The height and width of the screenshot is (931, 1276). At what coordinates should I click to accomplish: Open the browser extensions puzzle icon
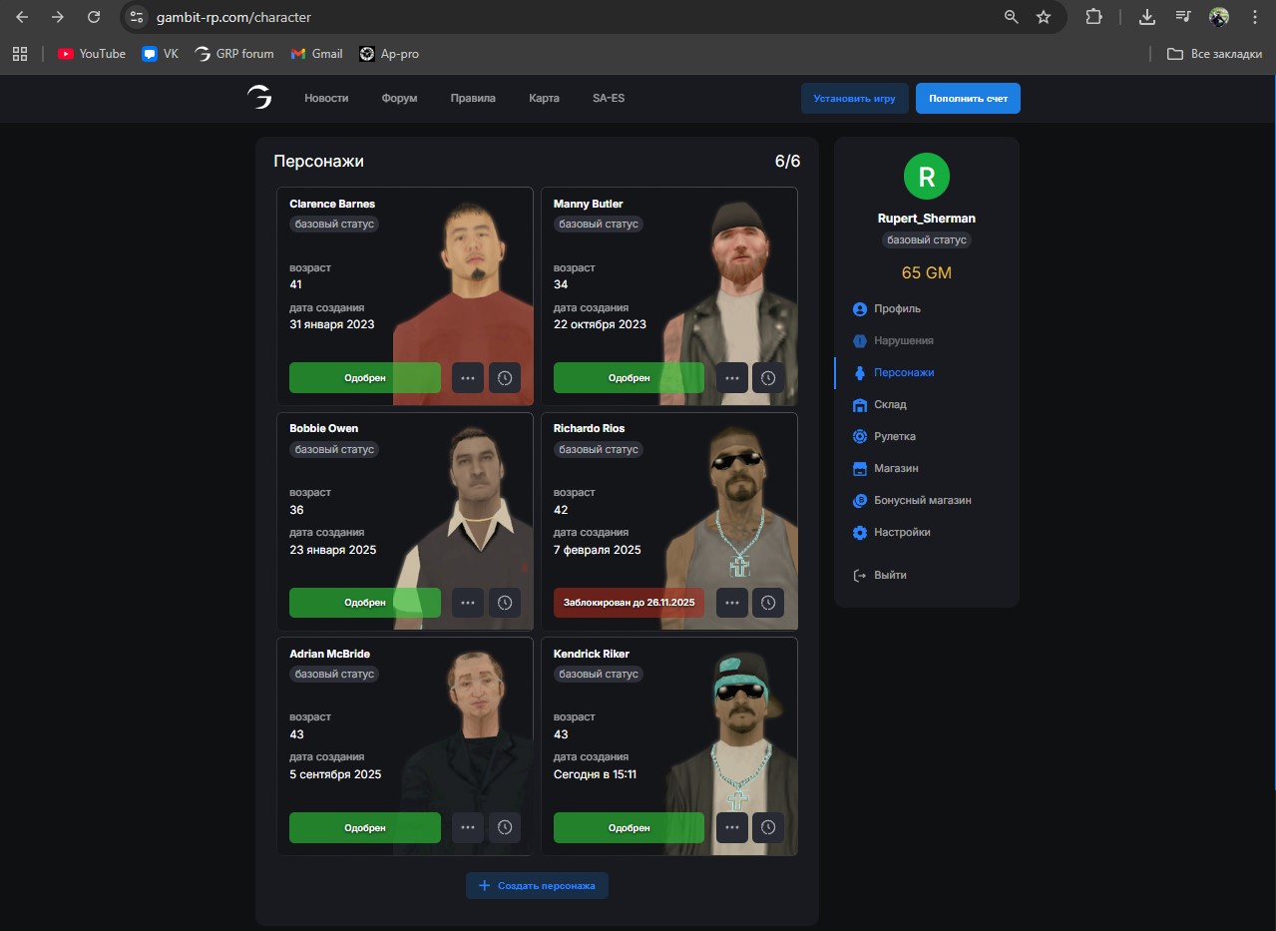(x=1094, y=17)
